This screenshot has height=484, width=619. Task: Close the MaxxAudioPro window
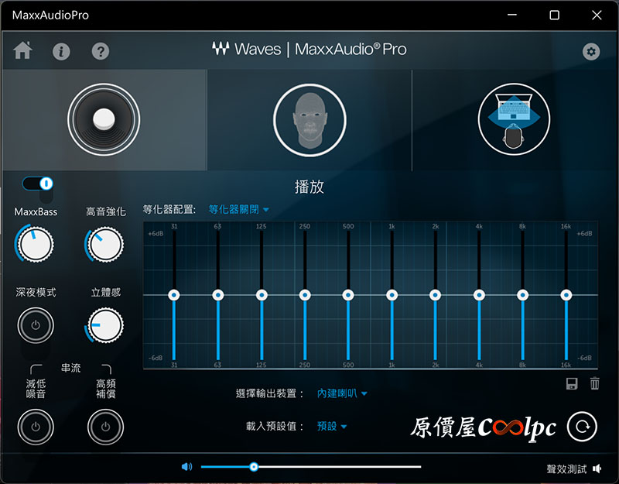(597, 15)
